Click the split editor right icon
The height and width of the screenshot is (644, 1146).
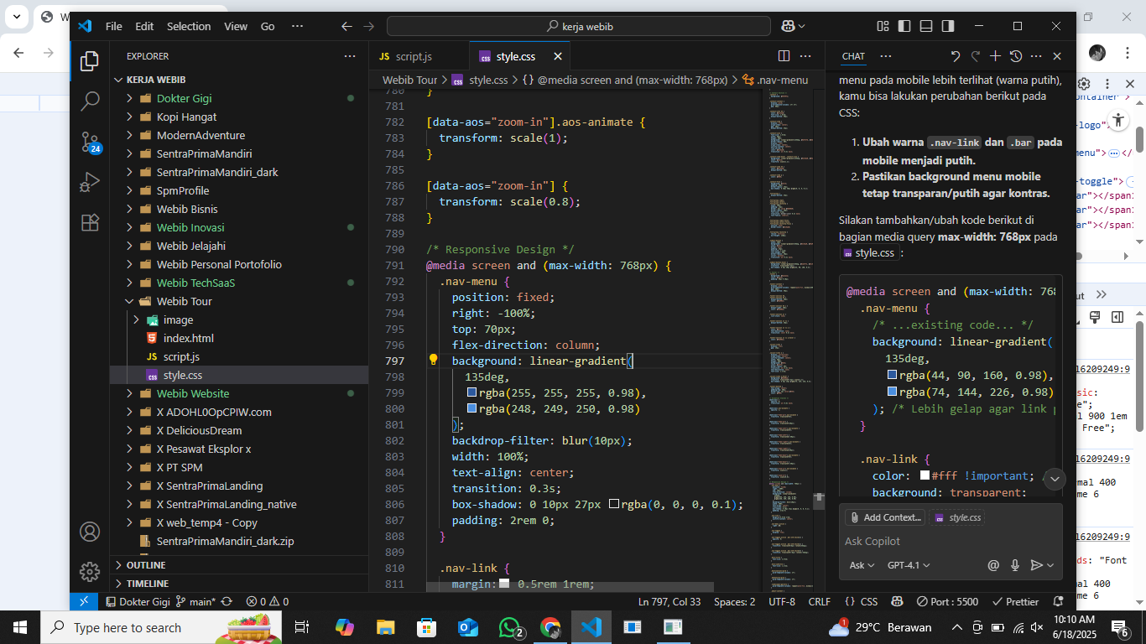(784, 56)
